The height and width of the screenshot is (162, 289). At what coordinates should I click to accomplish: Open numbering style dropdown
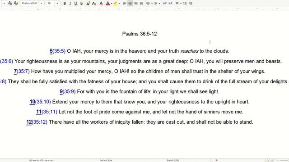coord(159,3)
